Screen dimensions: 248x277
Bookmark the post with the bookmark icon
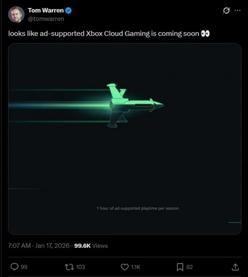pyautogui.click(x=180, y=267)
